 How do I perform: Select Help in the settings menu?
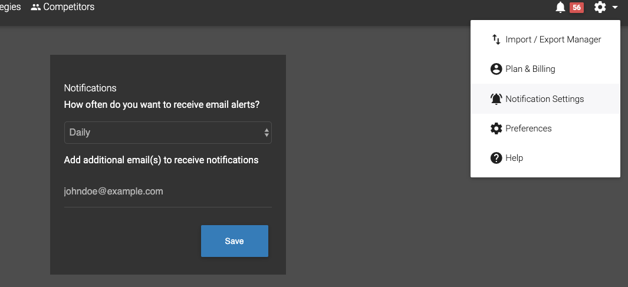[545, 158]
